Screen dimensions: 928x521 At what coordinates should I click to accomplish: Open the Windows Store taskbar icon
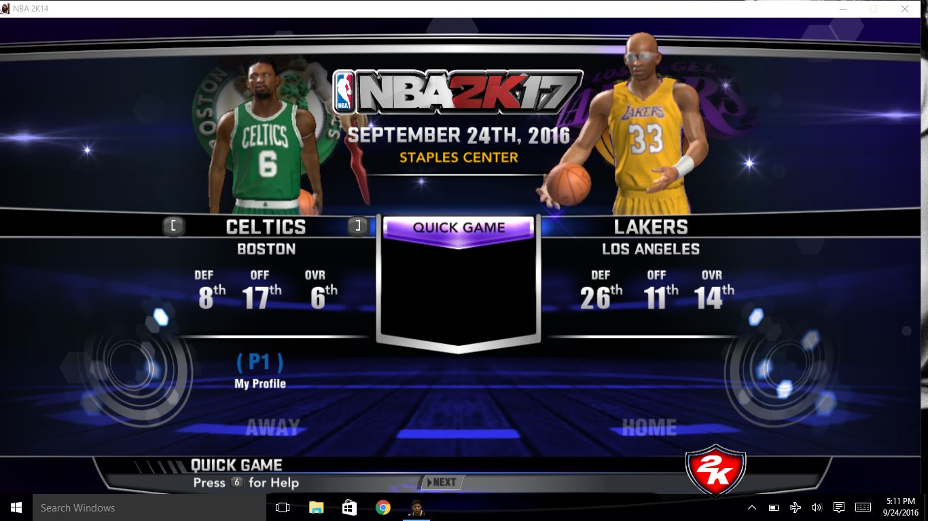point(349,507)
